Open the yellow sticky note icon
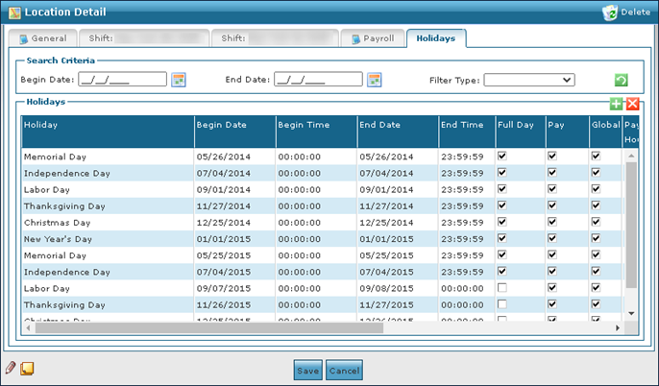Screen dimensions: 659x386 27,369
